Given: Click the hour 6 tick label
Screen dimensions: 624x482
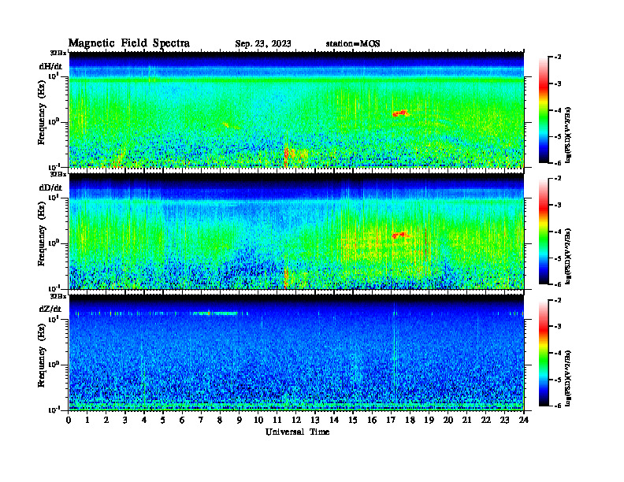Looking at the screenshot, I should [182, 420].
